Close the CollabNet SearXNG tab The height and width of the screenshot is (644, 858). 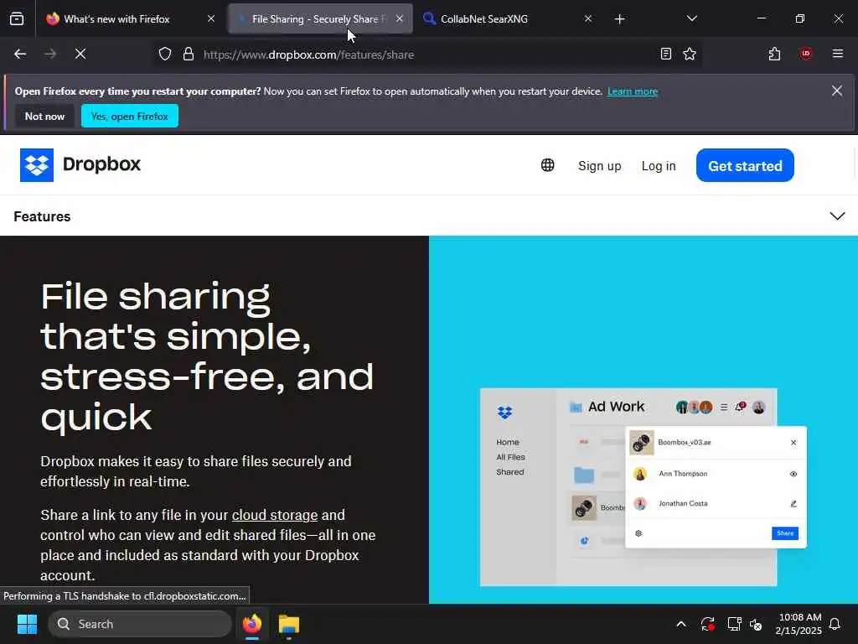[x=587, y=18]
